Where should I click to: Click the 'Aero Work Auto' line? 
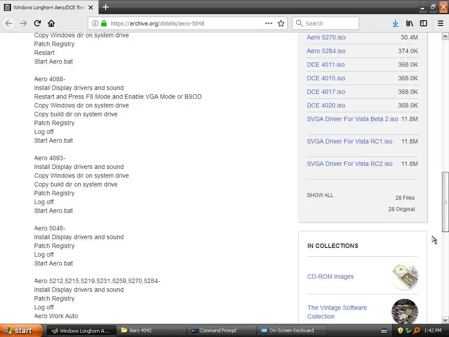tap(56, 316)
